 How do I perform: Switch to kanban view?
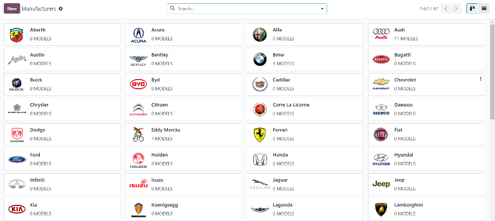tap(472, 9)
